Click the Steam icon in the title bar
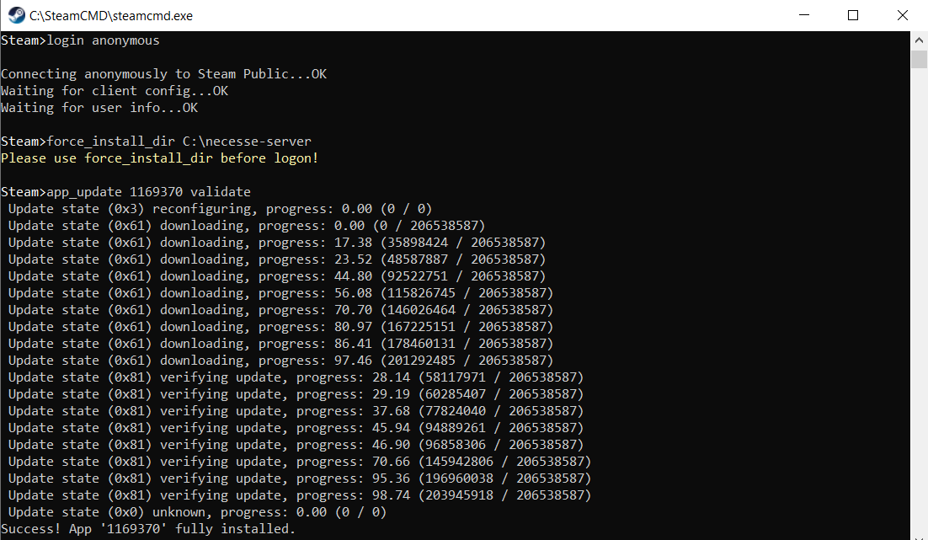This screenshot has width=928, height=540. tap(17, 15)
